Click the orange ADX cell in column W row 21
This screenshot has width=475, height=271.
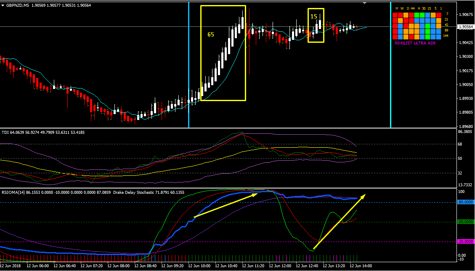coord(401,21)
